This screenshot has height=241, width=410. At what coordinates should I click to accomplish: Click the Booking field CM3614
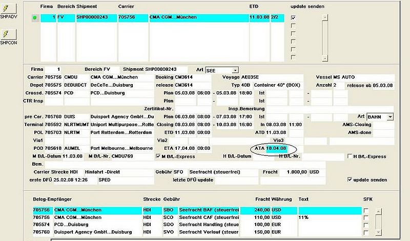point(193,77)
